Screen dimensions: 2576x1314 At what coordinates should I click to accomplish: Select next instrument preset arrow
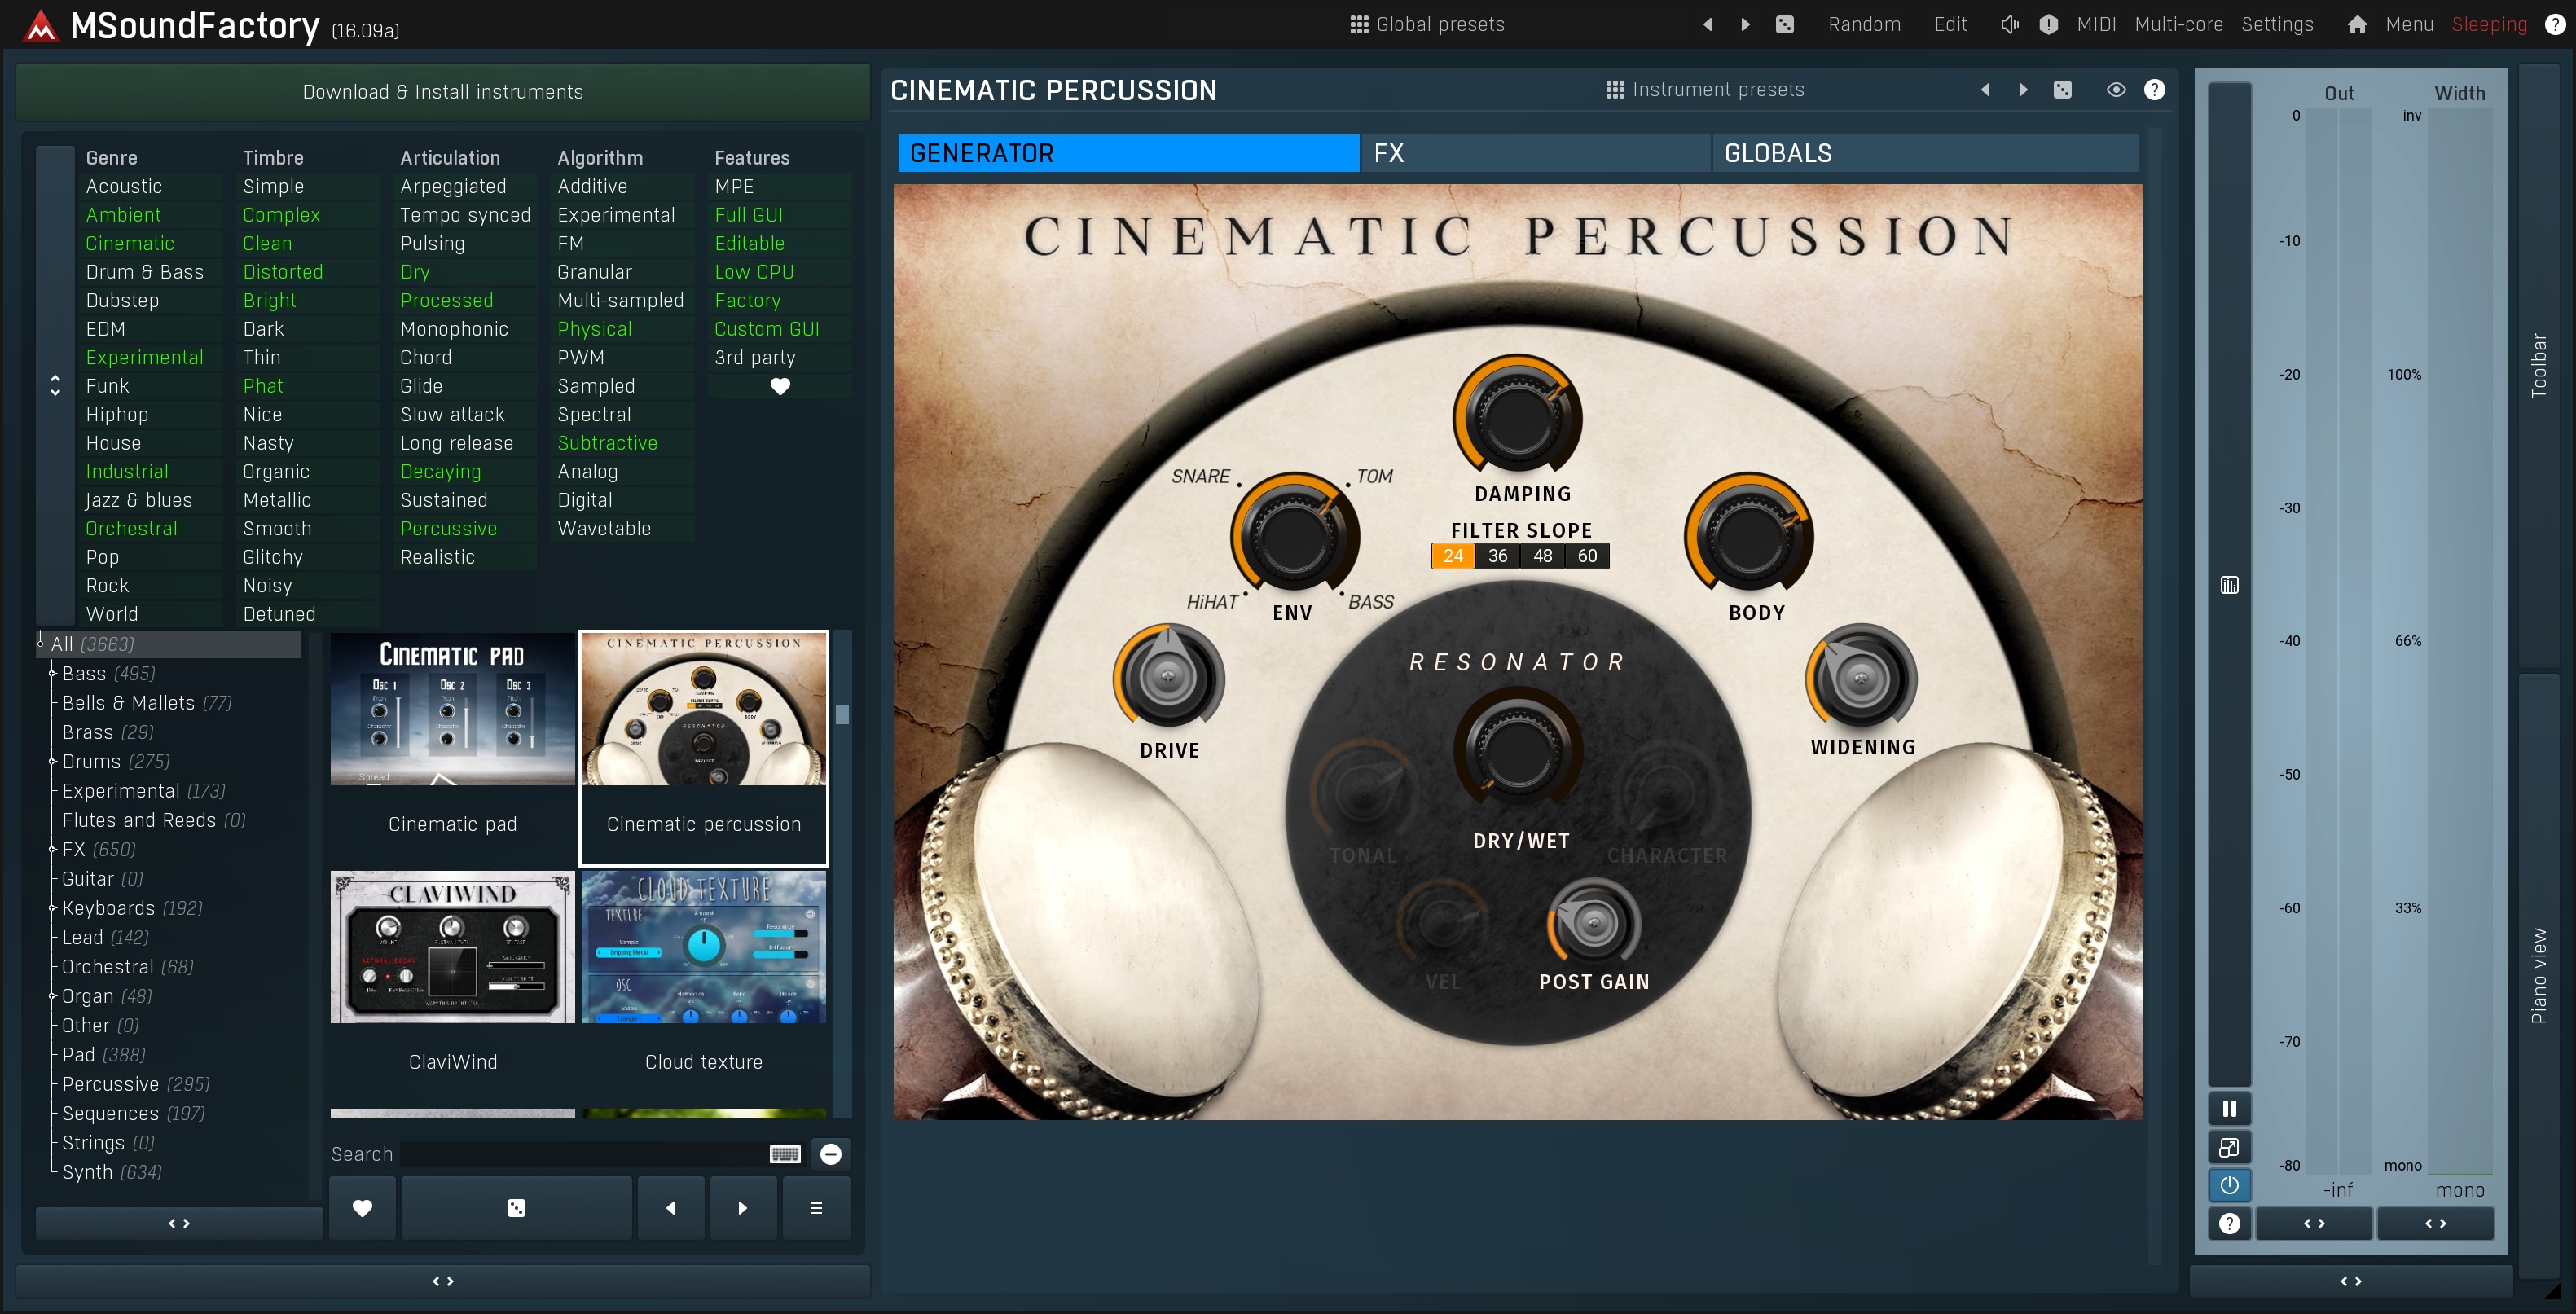(x=2023, y=90)
